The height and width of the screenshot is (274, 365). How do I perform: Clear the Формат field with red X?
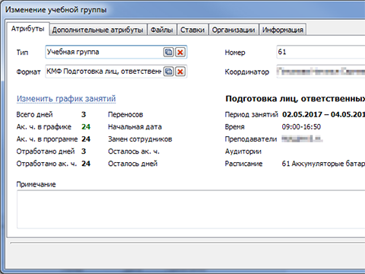coord(180,72)
